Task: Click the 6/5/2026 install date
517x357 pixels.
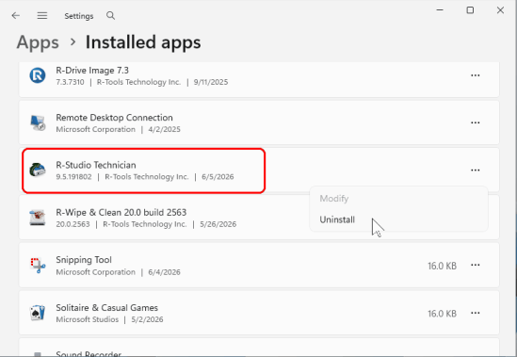Action: [218, 177]
